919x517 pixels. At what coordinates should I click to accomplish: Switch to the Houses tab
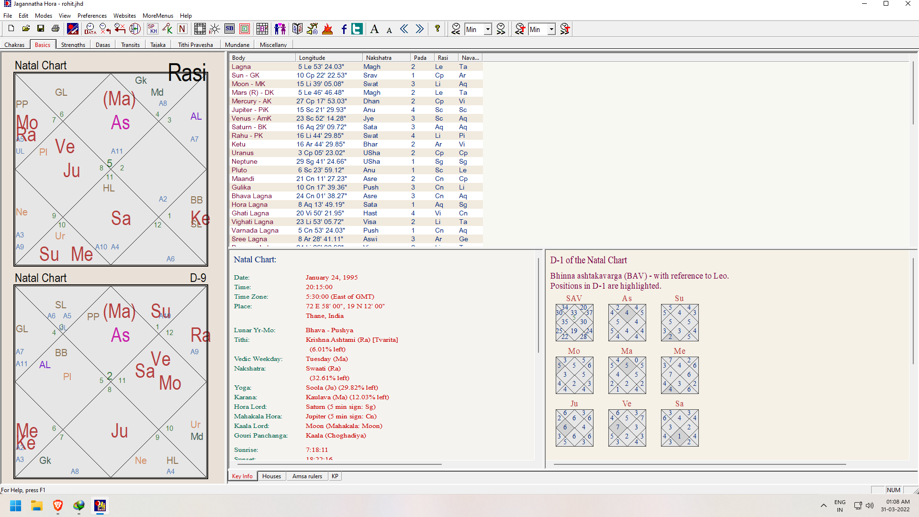271,476
